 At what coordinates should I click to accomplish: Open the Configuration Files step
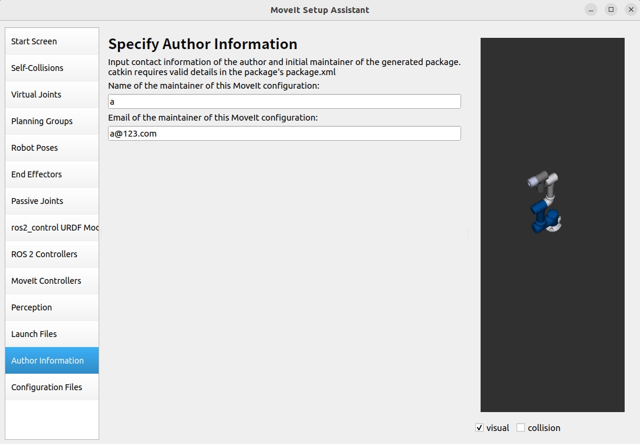click(x=52, y=387)
